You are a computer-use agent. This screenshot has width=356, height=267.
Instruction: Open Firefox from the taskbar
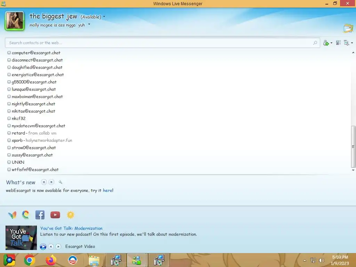tap(51, 260)
